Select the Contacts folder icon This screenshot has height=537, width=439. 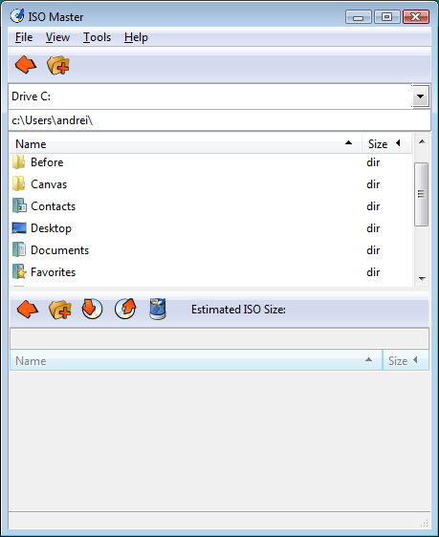tap(19, 206)
